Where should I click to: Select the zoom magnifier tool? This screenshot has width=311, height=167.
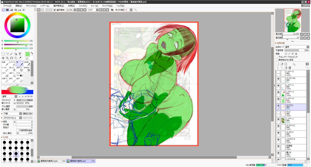[7, 58]
